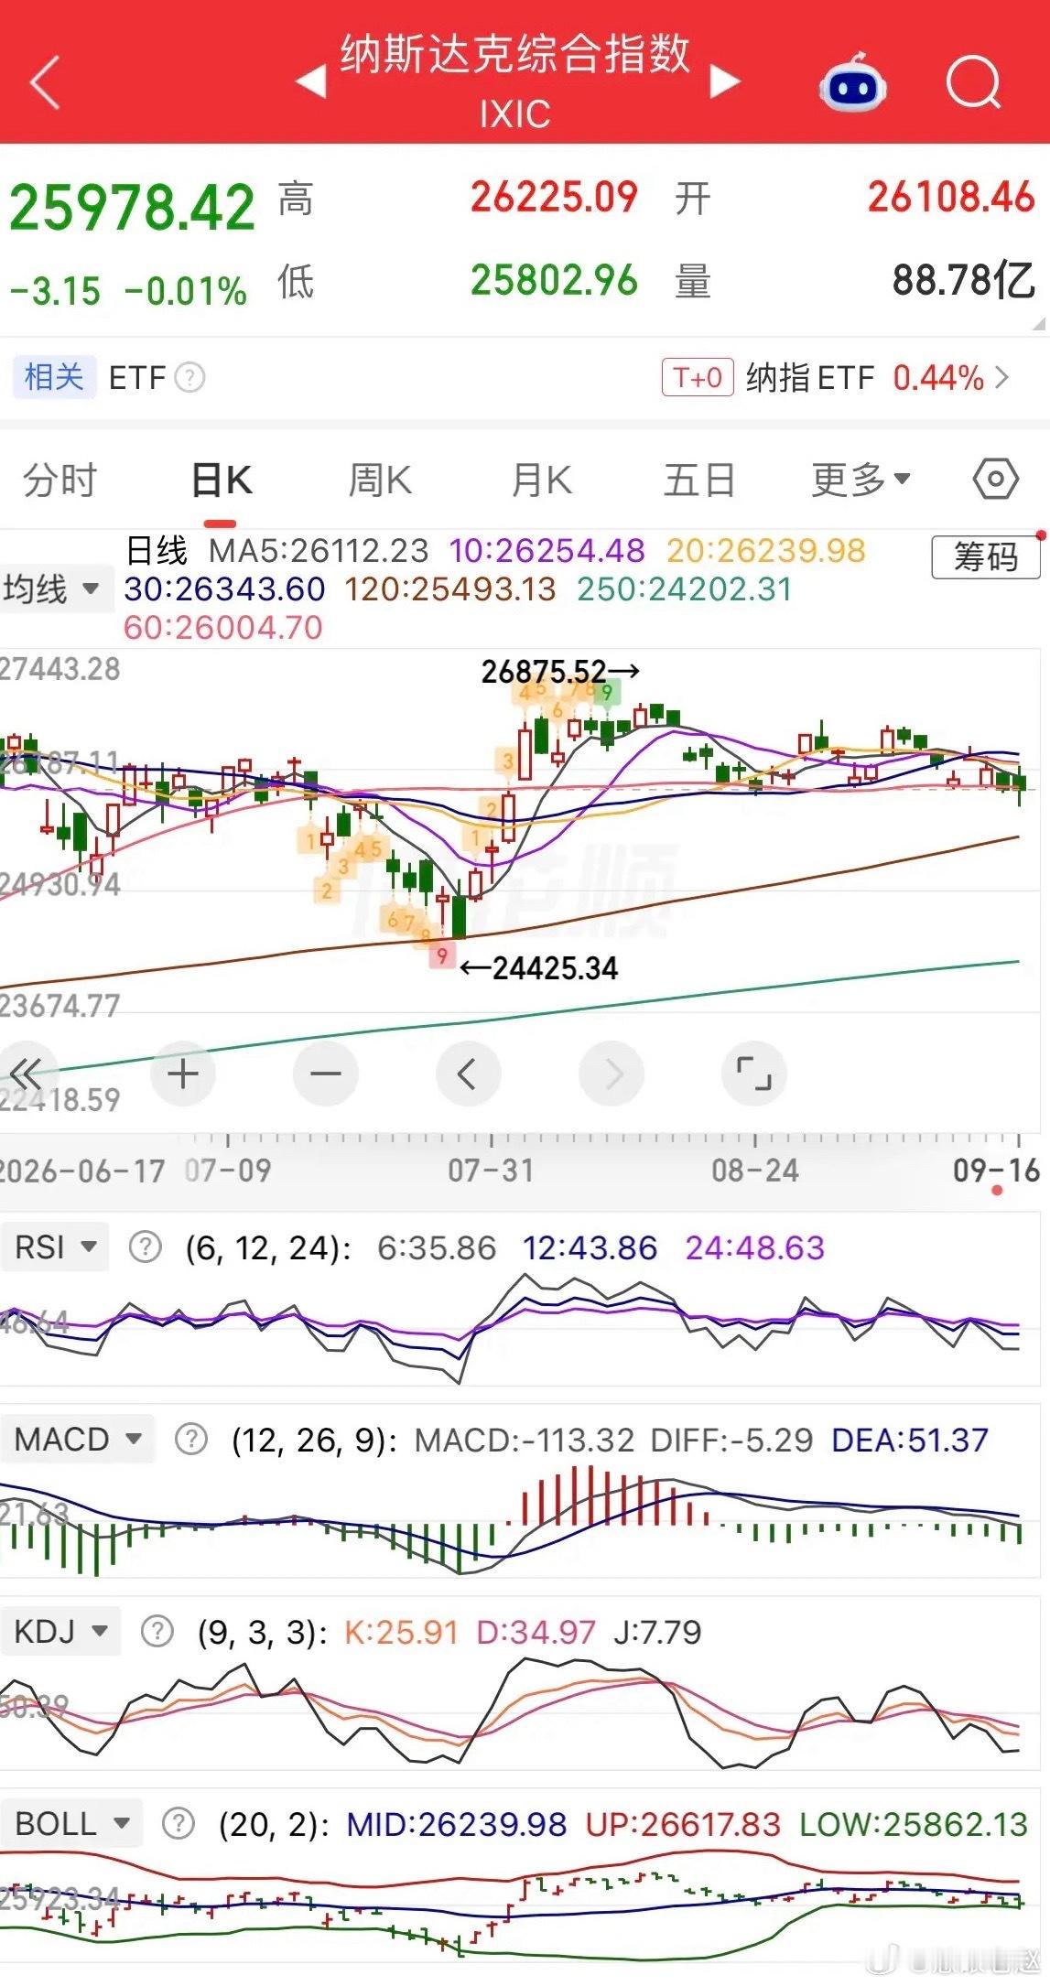Tap the T+0 badge
The width and height of the screenshot is (1050, 1986).
coord(698,377)
